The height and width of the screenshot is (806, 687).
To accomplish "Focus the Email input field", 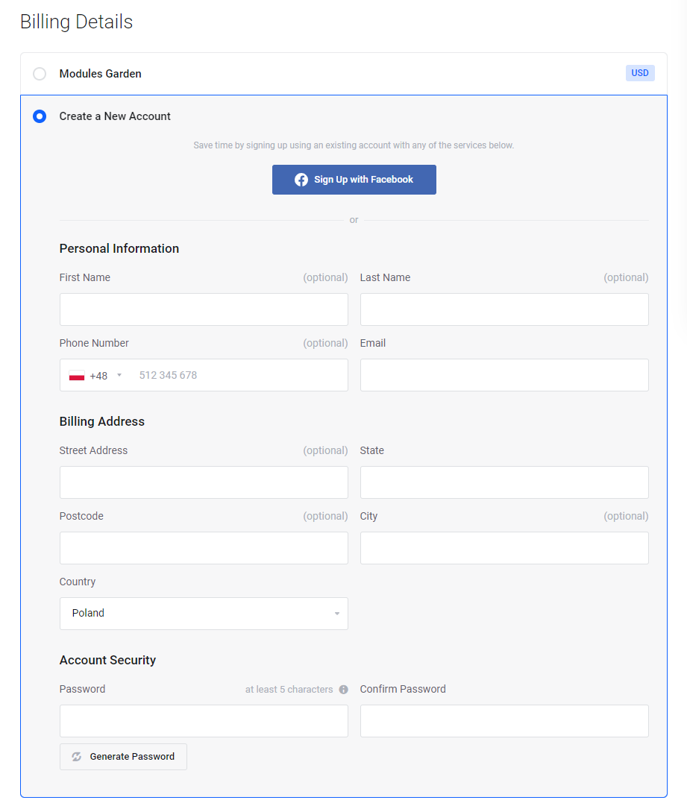I will 504,375.
